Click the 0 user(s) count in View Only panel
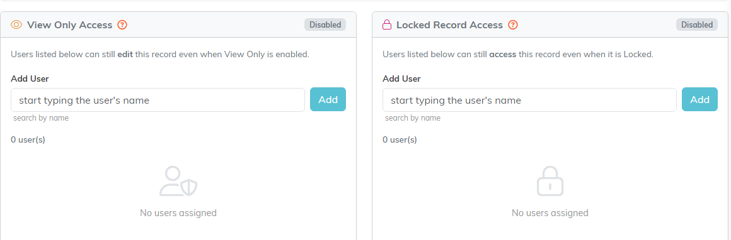Image resolution: width=731 pixels, height=240 pixels. point(28,139)
